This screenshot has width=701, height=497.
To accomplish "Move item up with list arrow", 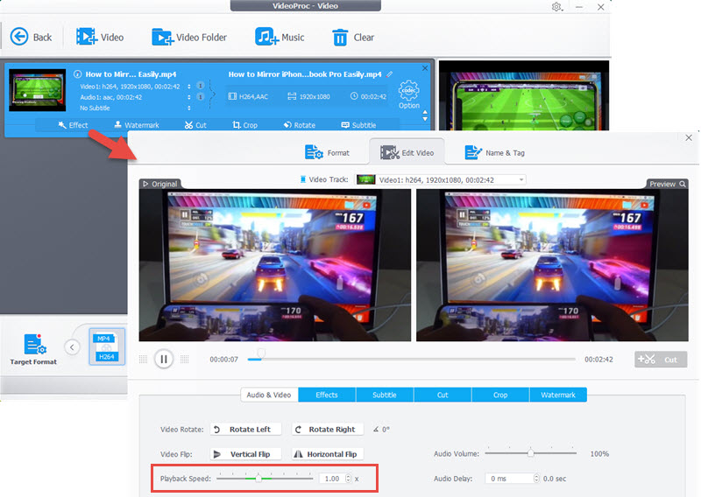I will 425,112.
